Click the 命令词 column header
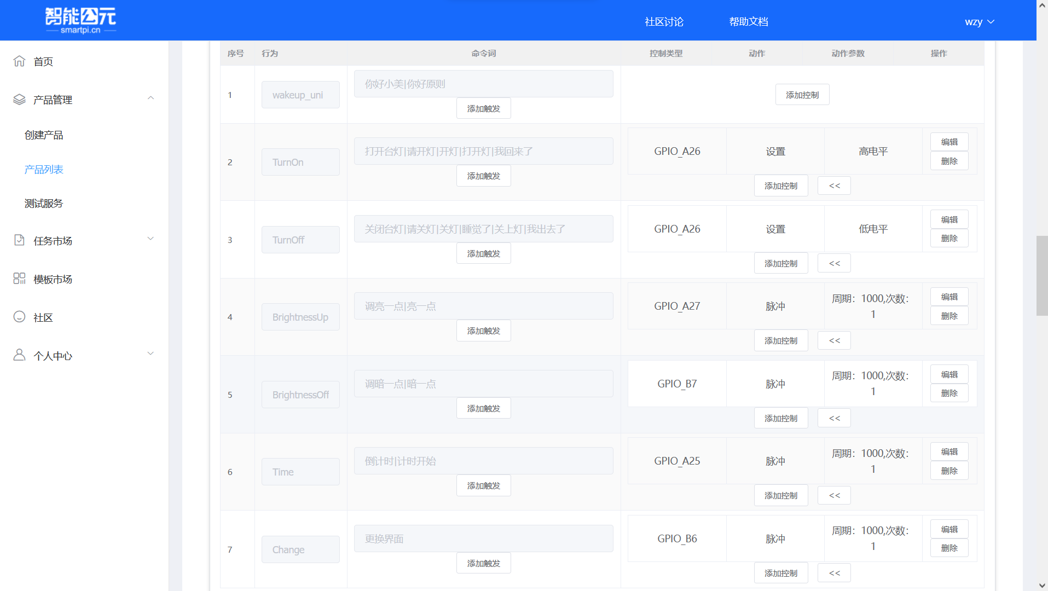Viewport: 1048px width, 591px height. coord(484,53)
